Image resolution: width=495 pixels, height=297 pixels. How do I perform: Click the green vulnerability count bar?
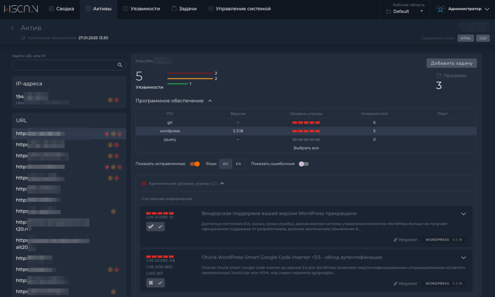click(177, 84)
